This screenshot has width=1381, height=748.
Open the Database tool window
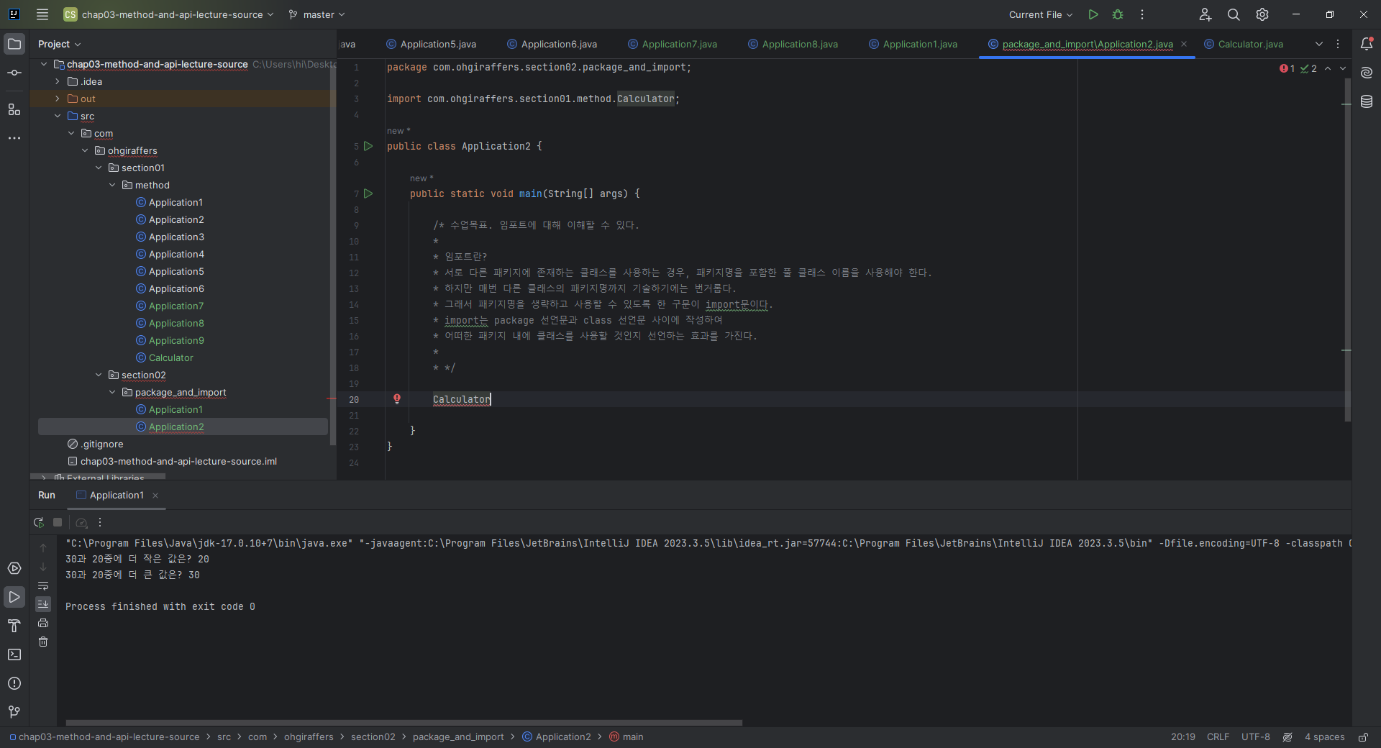coord(1367,102)
